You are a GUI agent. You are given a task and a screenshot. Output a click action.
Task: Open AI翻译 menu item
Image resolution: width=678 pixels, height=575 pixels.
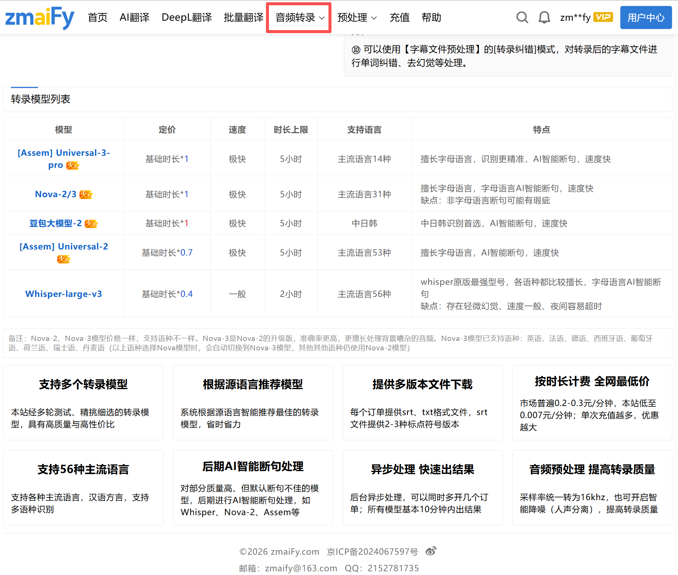[134, 18]
